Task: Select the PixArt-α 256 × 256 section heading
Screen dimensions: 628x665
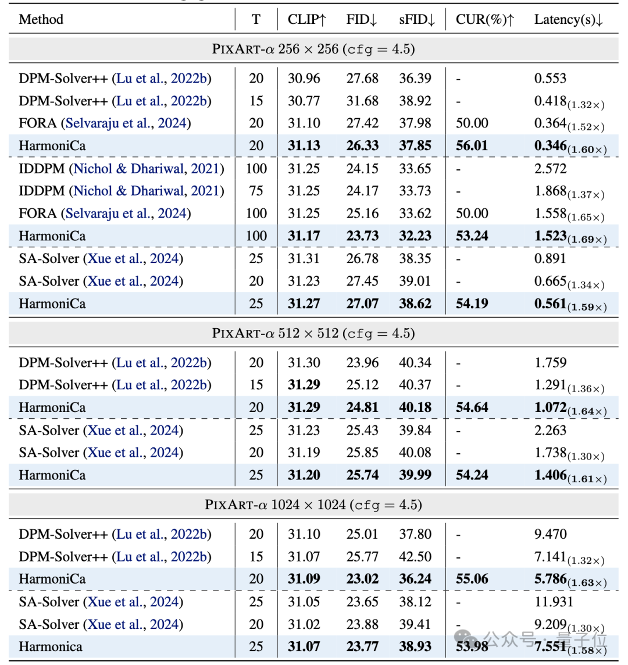Action: (313, 49)
